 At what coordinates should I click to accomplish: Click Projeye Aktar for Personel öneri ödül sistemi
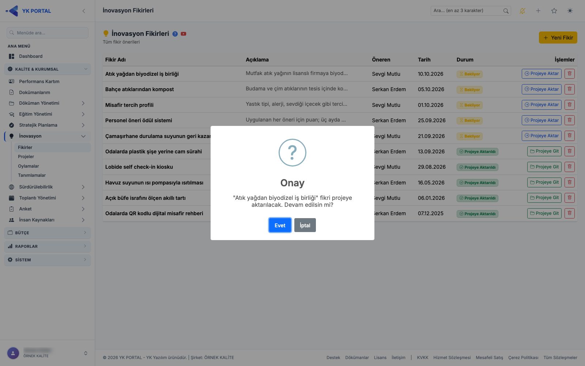click(x=541, y=120)
